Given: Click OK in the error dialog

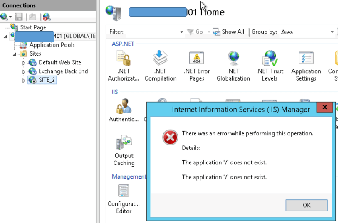Looking at the screenshot, I should tap(307, 205).
